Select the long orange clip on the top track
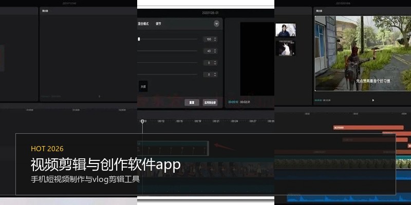Viewport: 411px width, 205px height. [368, 128]
